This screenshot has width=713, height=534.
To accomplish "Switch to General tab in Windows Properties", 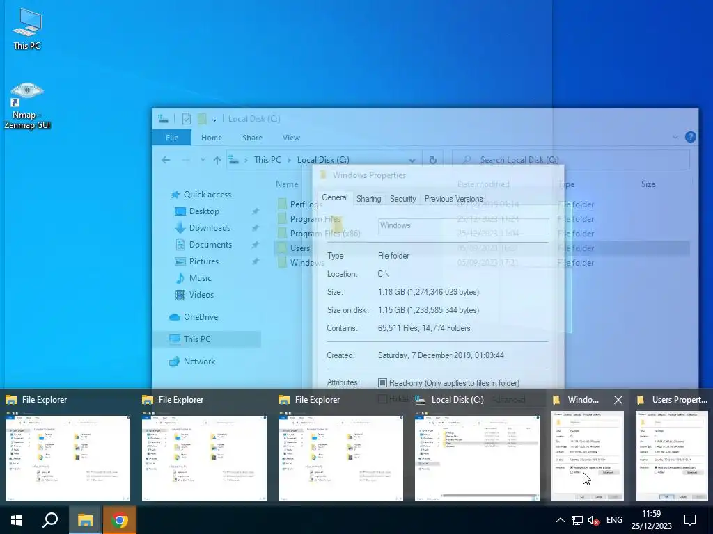I will coord(335,197).
